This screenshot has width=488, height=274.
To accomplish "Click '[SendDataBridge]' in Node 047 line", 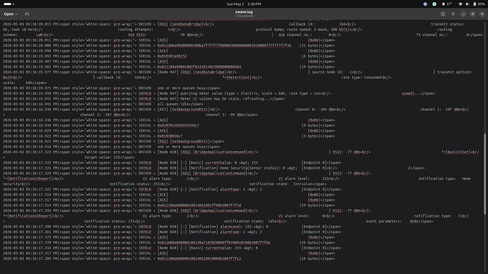I will point(210,72).
